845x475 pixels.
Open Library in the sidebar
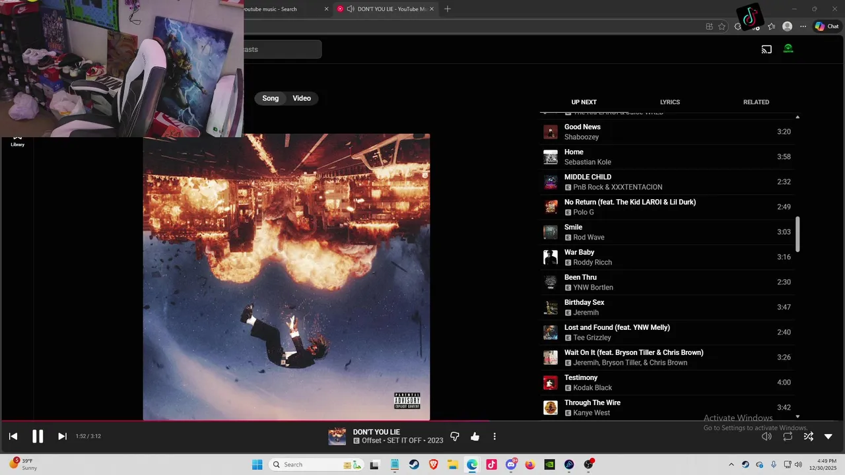coord(18,141)
